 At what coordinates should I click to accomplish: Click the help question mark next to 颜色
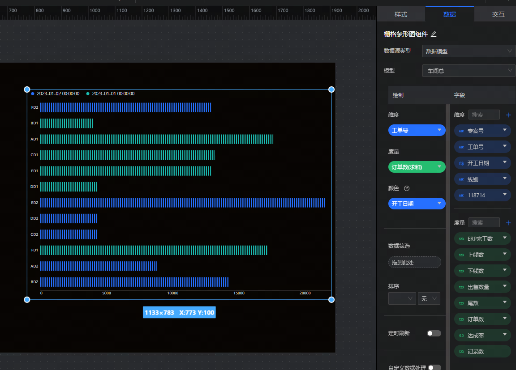pos(407,188)
